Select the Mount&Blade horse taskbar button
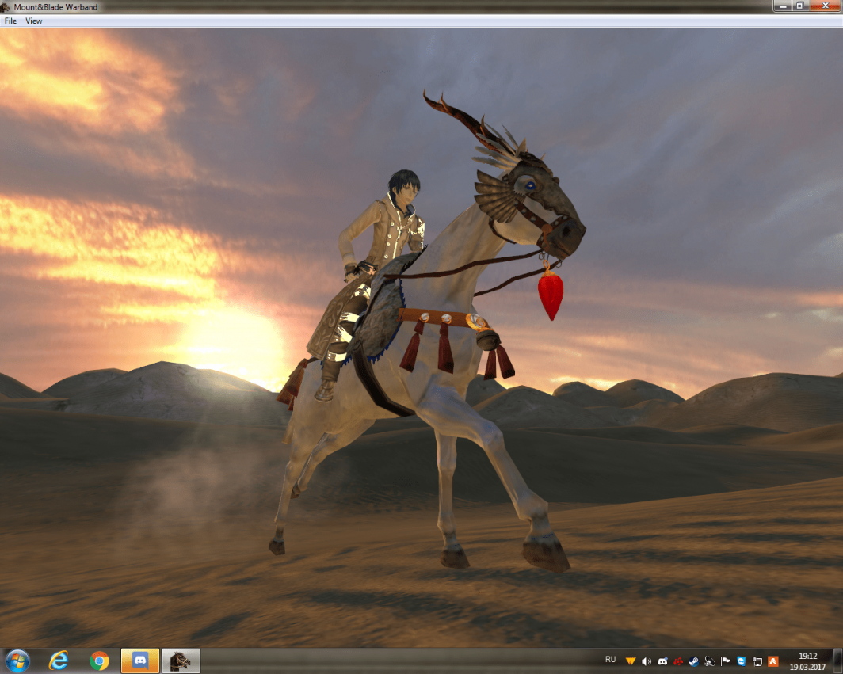 pyautogui.click(x=181, y=661)
